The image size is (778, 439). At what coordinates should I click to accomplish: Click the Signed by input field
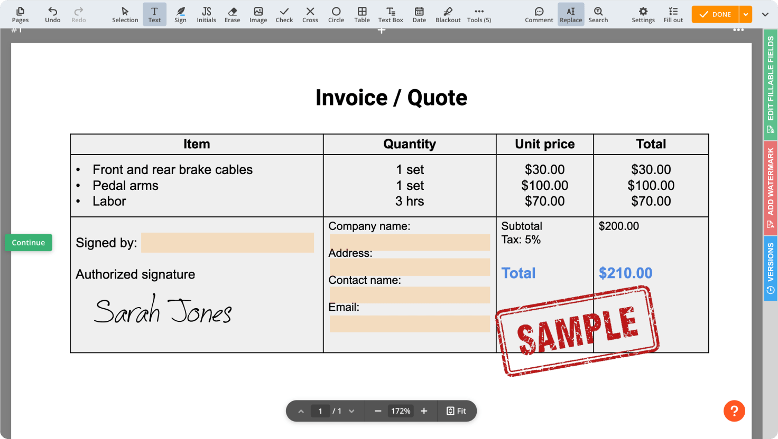pos(227,242)
